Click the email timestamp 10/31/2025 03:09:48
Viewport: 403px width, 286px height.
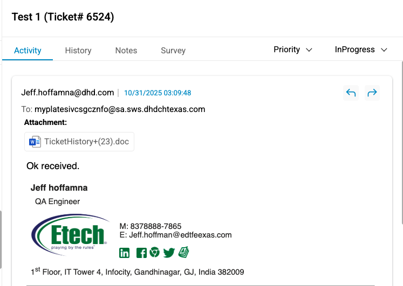pyautogui.click(x=158, y=93)
